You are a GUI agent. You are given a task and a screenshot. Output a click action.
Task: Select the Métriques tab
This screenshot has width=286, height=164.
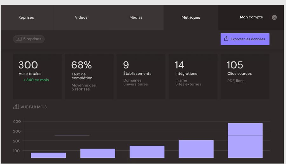(x=191, y=17)
